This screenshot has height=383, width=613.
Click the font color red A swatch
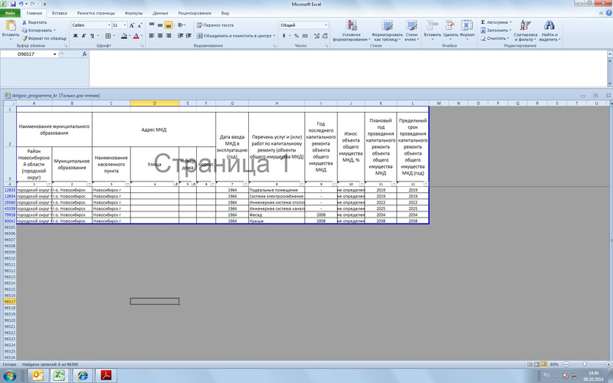pos(135,35)
